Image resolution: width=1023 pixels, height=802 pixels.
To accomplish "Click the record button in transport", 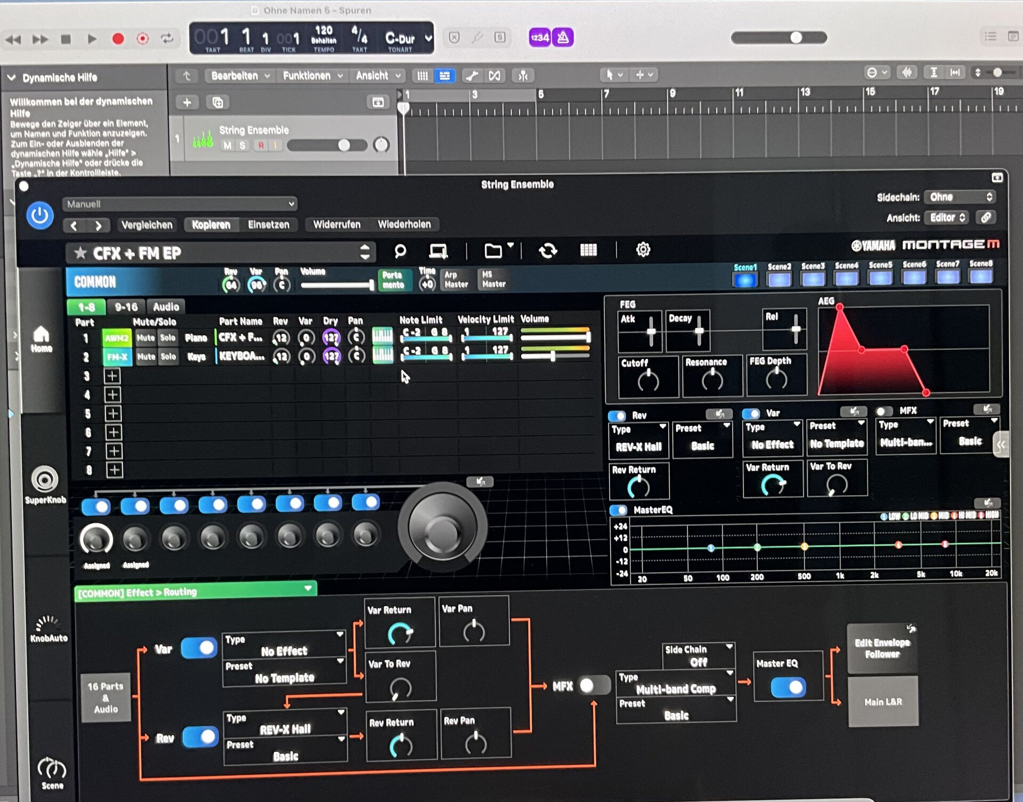I will click(118, 38).
